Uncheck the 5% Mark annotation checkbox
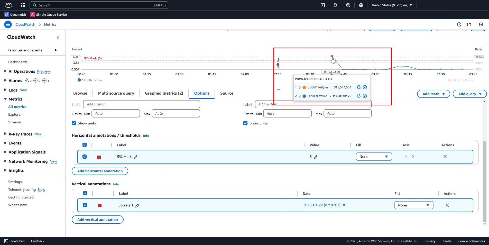 (85, 157)
